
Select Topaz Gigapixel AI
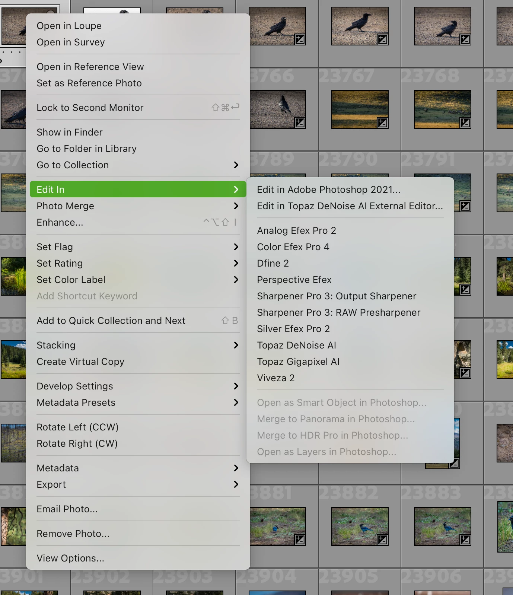(350, 362)
